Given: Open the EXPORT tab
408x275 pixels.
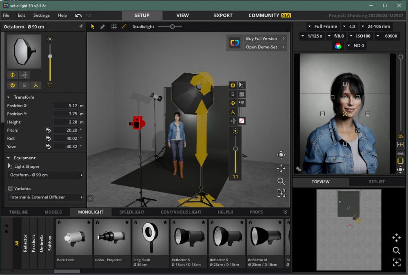Looking at the screenshot, I should pyautogui.click(x=223, y=15).
